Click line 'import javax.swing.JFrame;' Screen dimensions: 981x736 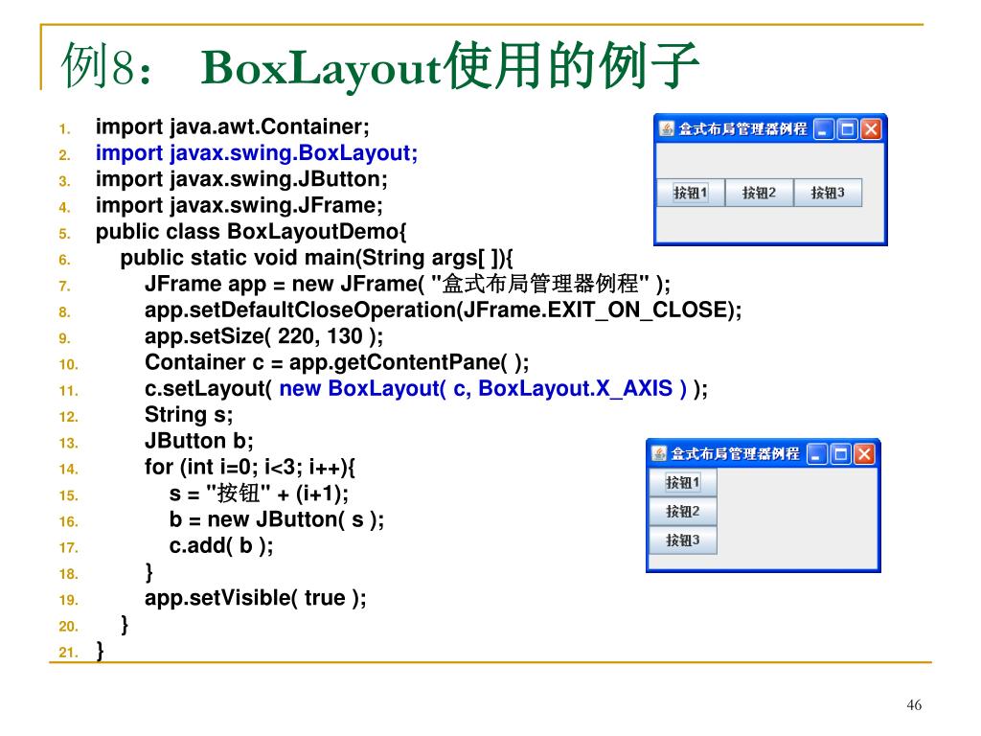pyautogui.click(x=239, y=206)
